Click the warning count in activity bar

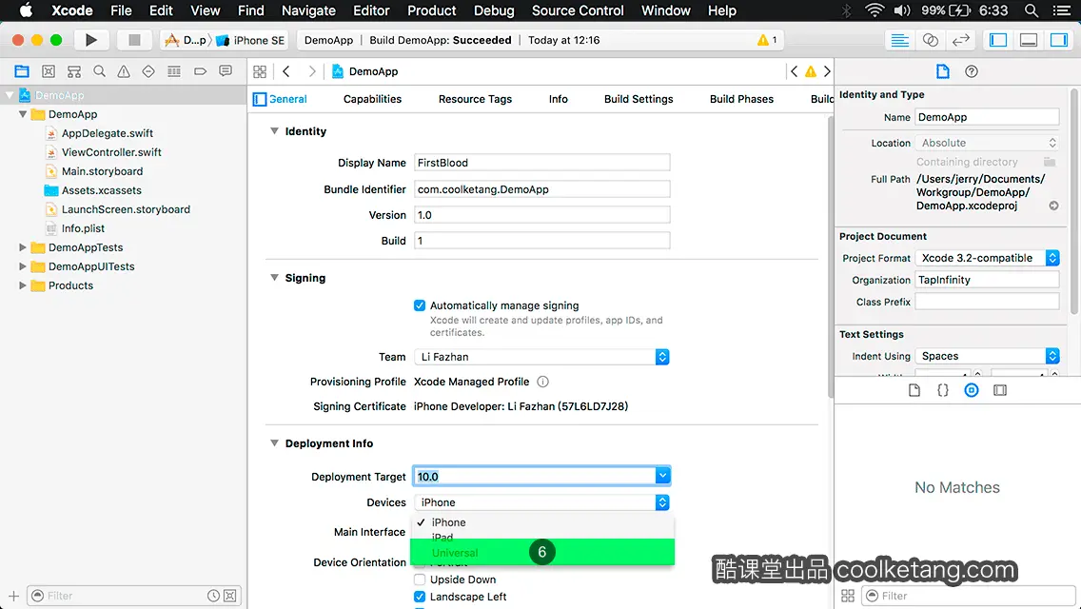click(x=767, y=40)
